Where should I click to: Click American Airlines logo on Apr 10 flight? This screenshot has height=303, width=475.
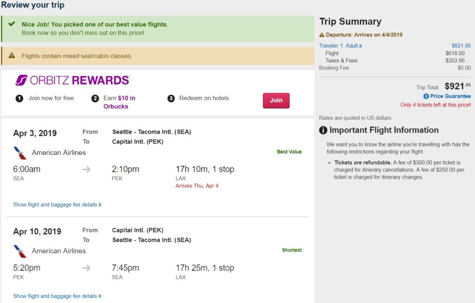tap(20, 251)
